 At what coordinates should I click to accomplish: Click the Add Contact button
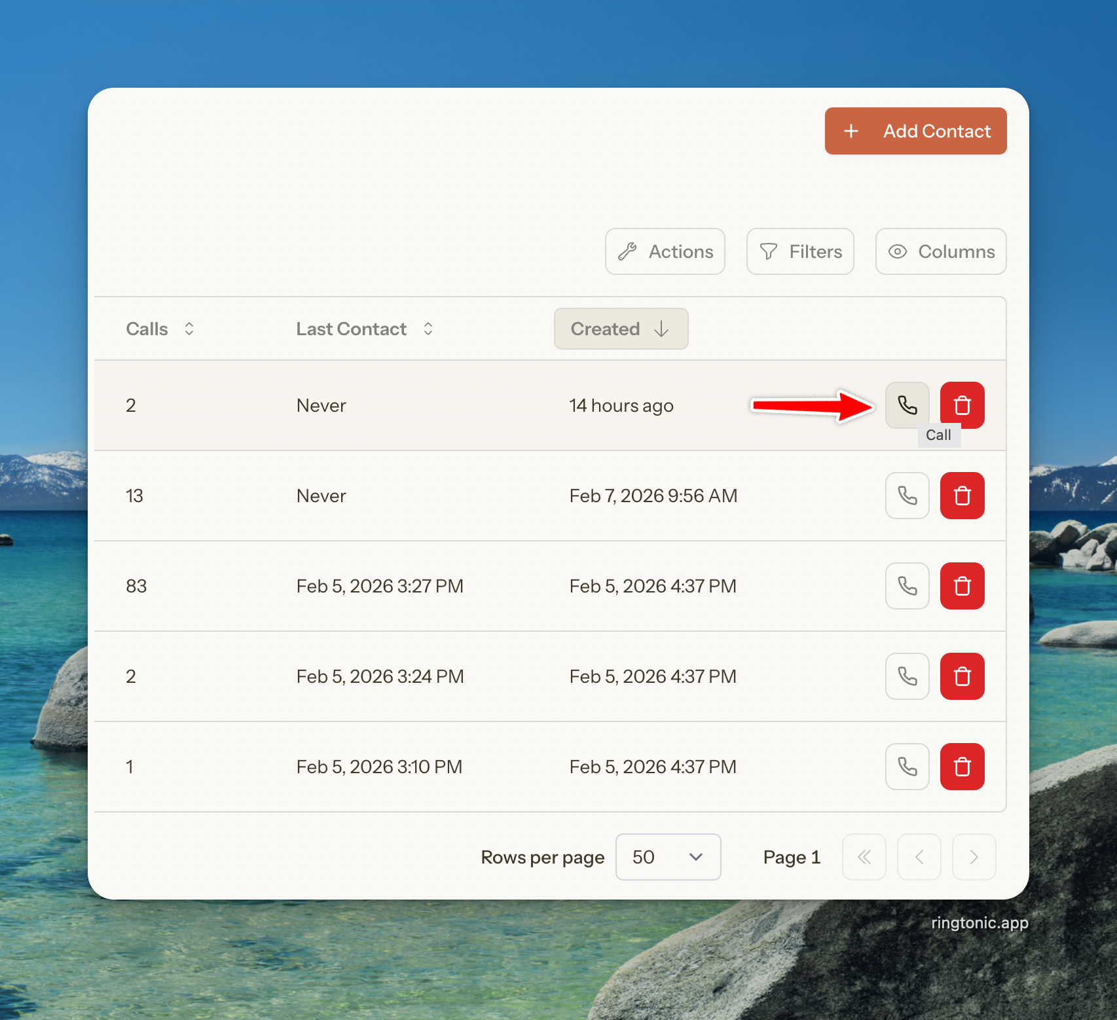pos(915,131)
